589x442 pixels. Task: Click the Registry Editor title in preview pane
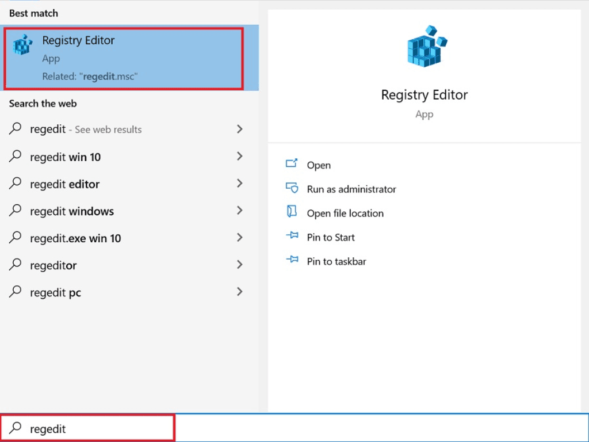[x=424, y=95]
